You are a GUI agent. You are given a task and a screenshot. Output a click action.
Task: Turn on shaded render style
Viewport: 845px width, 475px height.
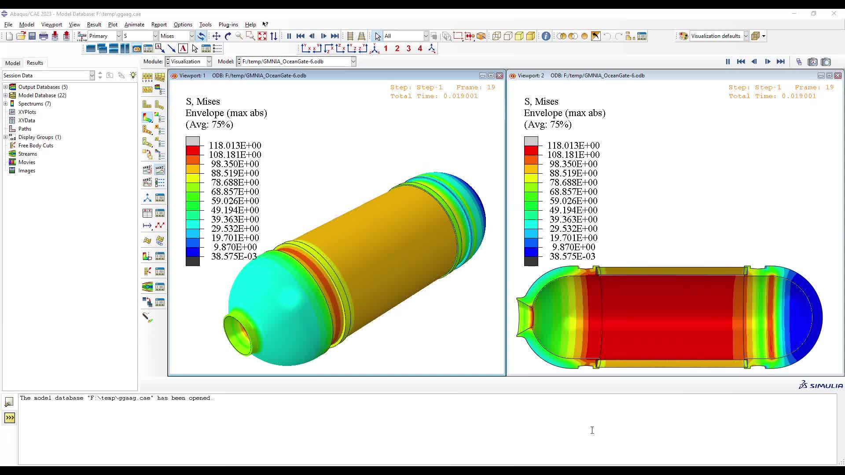[x=531, y=36]
